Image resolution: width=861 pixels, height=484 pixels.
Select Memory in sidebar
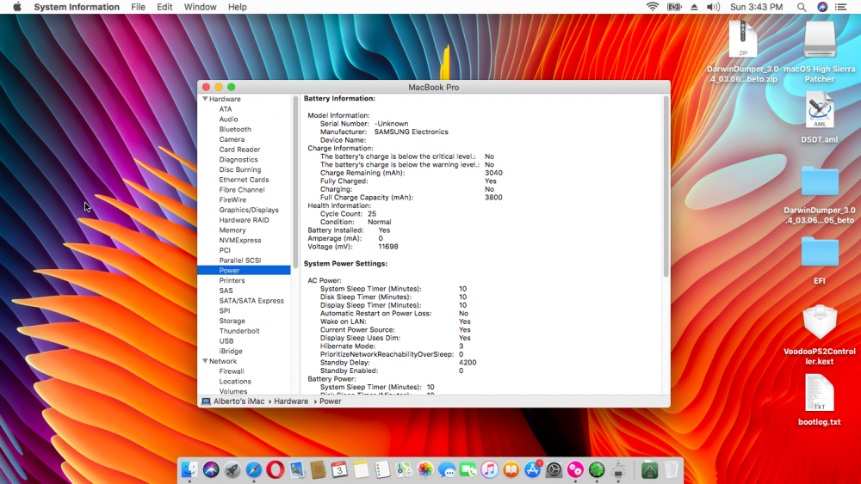(x=232, y=230)
